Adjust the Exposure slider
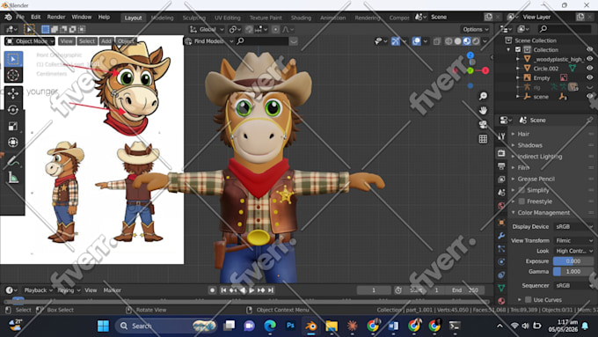This screenshot has height=337, width=598. 572,261
